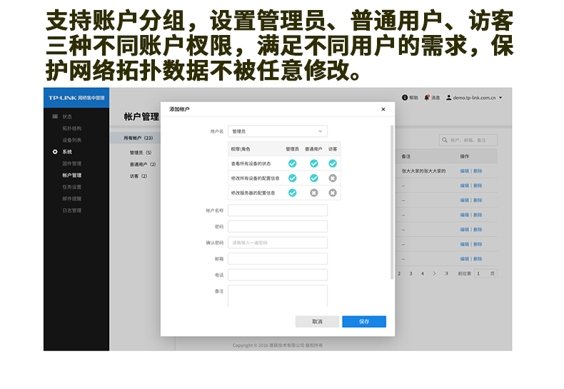Click the 修改服务器的配置信息 permission label
This screenshot has width=564, height=389.
253,193
